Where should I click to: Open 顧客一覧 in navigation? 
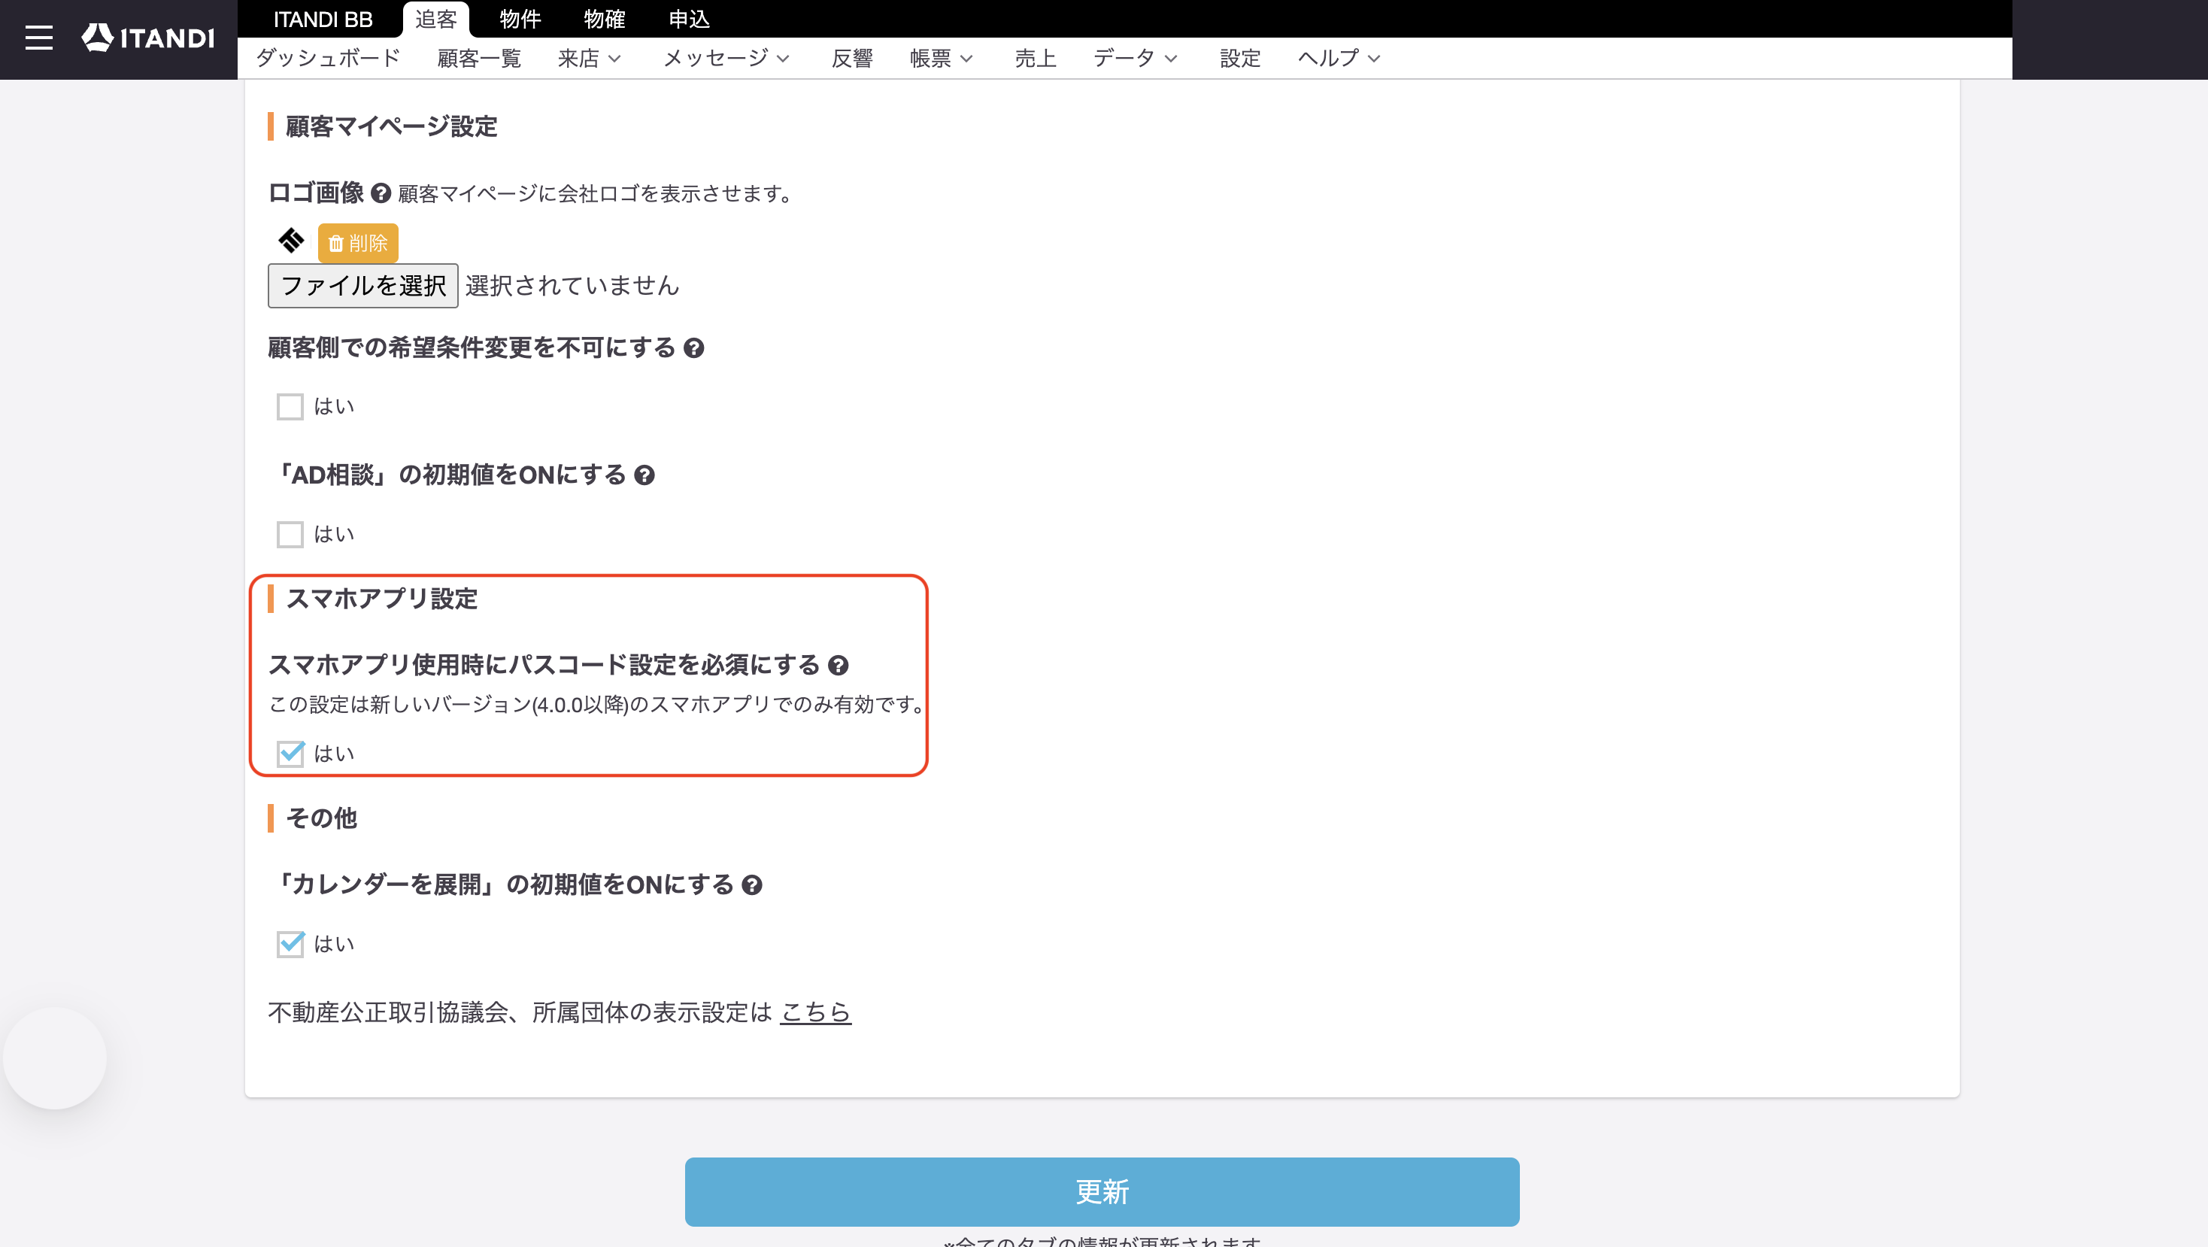point(479,58)
